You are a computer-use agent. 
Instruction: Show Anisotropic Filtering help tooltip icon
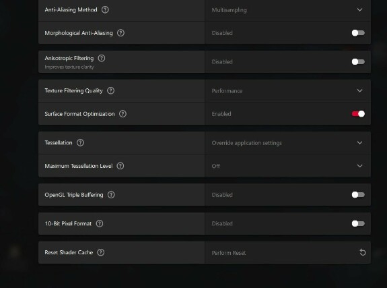(x=102, y=58)
